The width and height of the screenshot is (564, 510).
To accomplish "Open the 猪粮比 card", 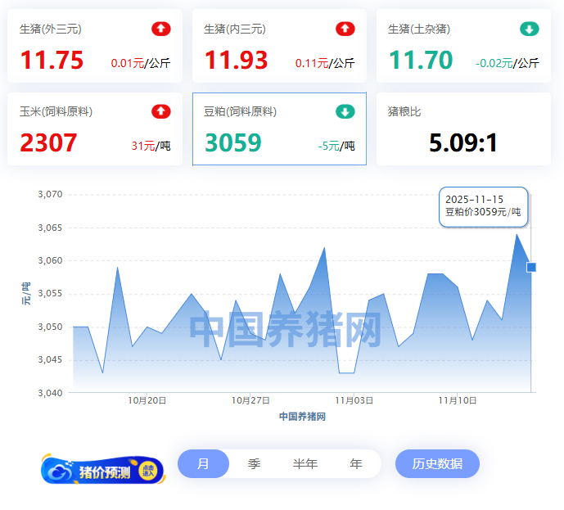I will (x=463, y=129).
